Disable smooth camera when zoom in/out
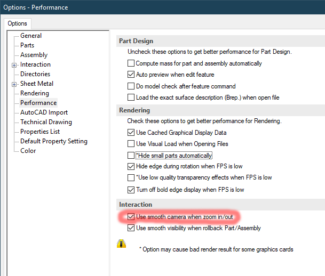Image resolution: width=325 pixels, height=276 pixels. pyautogui.click(x=131, y=217)
